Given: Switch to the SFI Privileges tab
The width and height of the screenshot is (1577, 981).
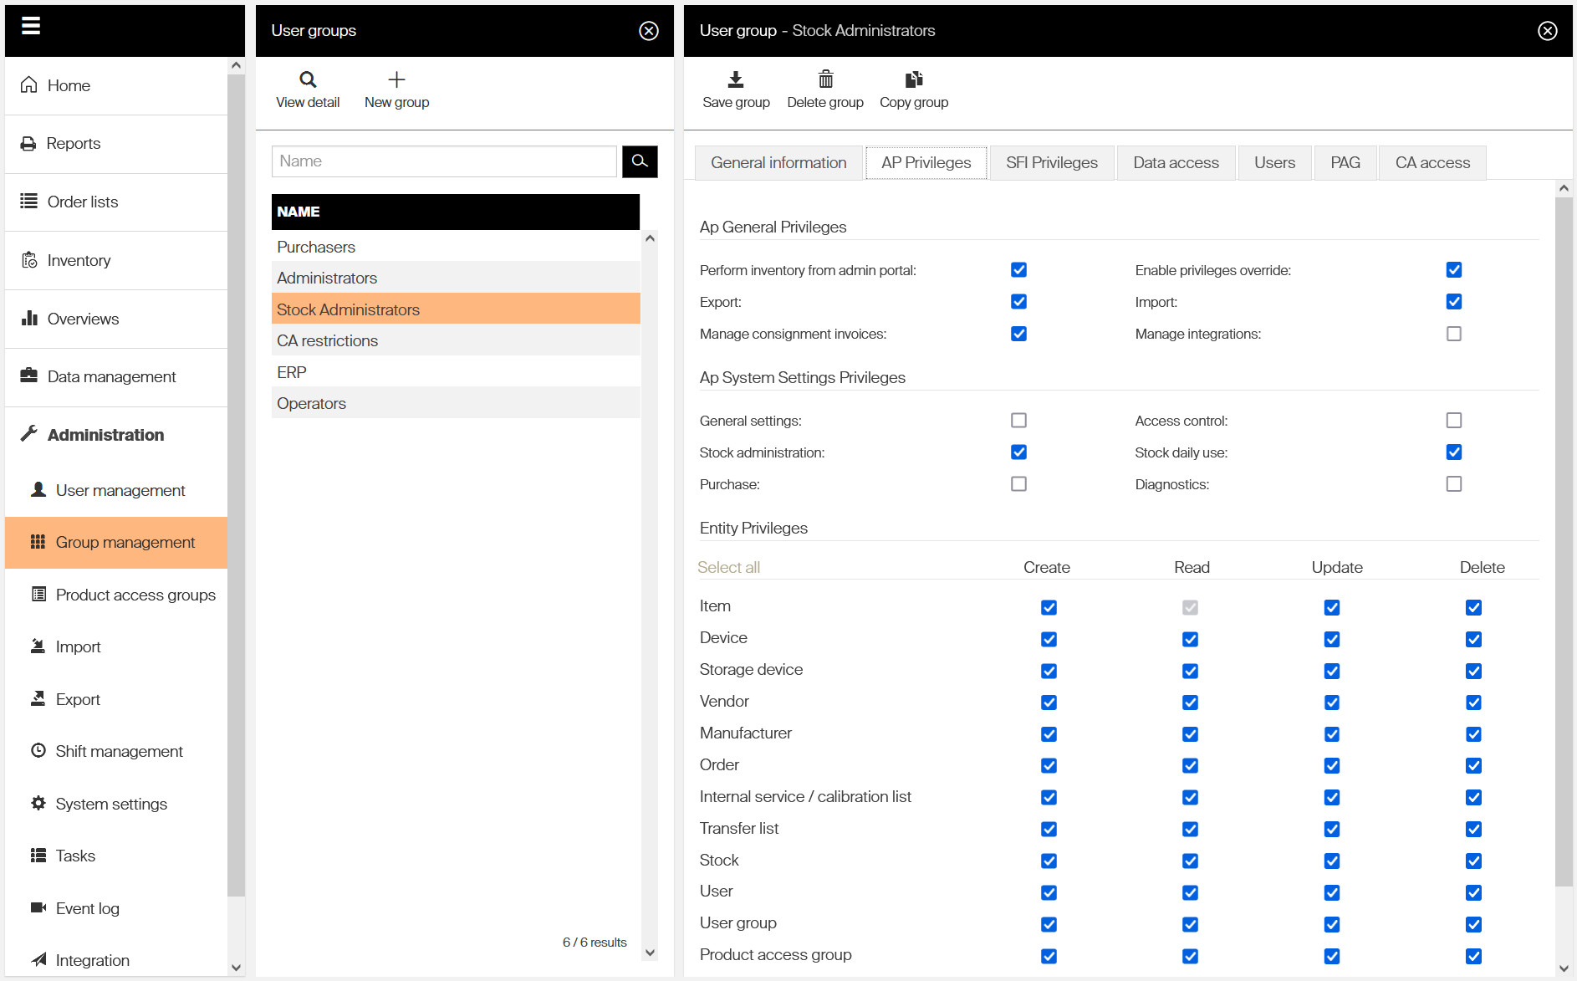Looking at the screenshot, I should pyautogui.click(x=1051, y=163).
